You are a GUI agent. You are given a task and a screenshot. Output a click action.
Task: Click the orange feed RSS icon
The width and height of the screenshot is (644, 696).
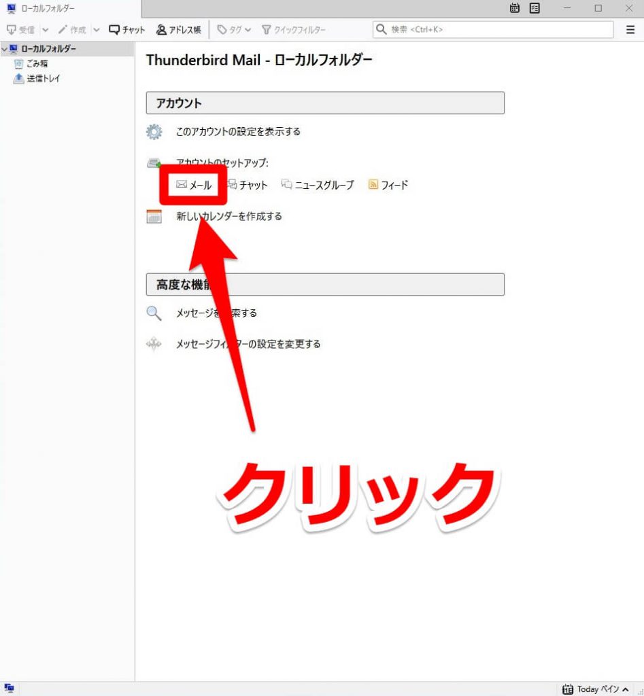point(373,185)
